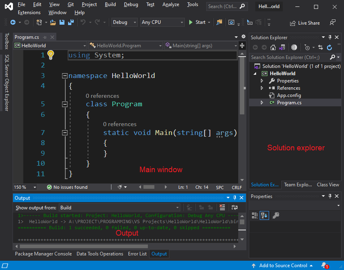Clear all text in Output window
344x270 pixels.
point(222,207)
